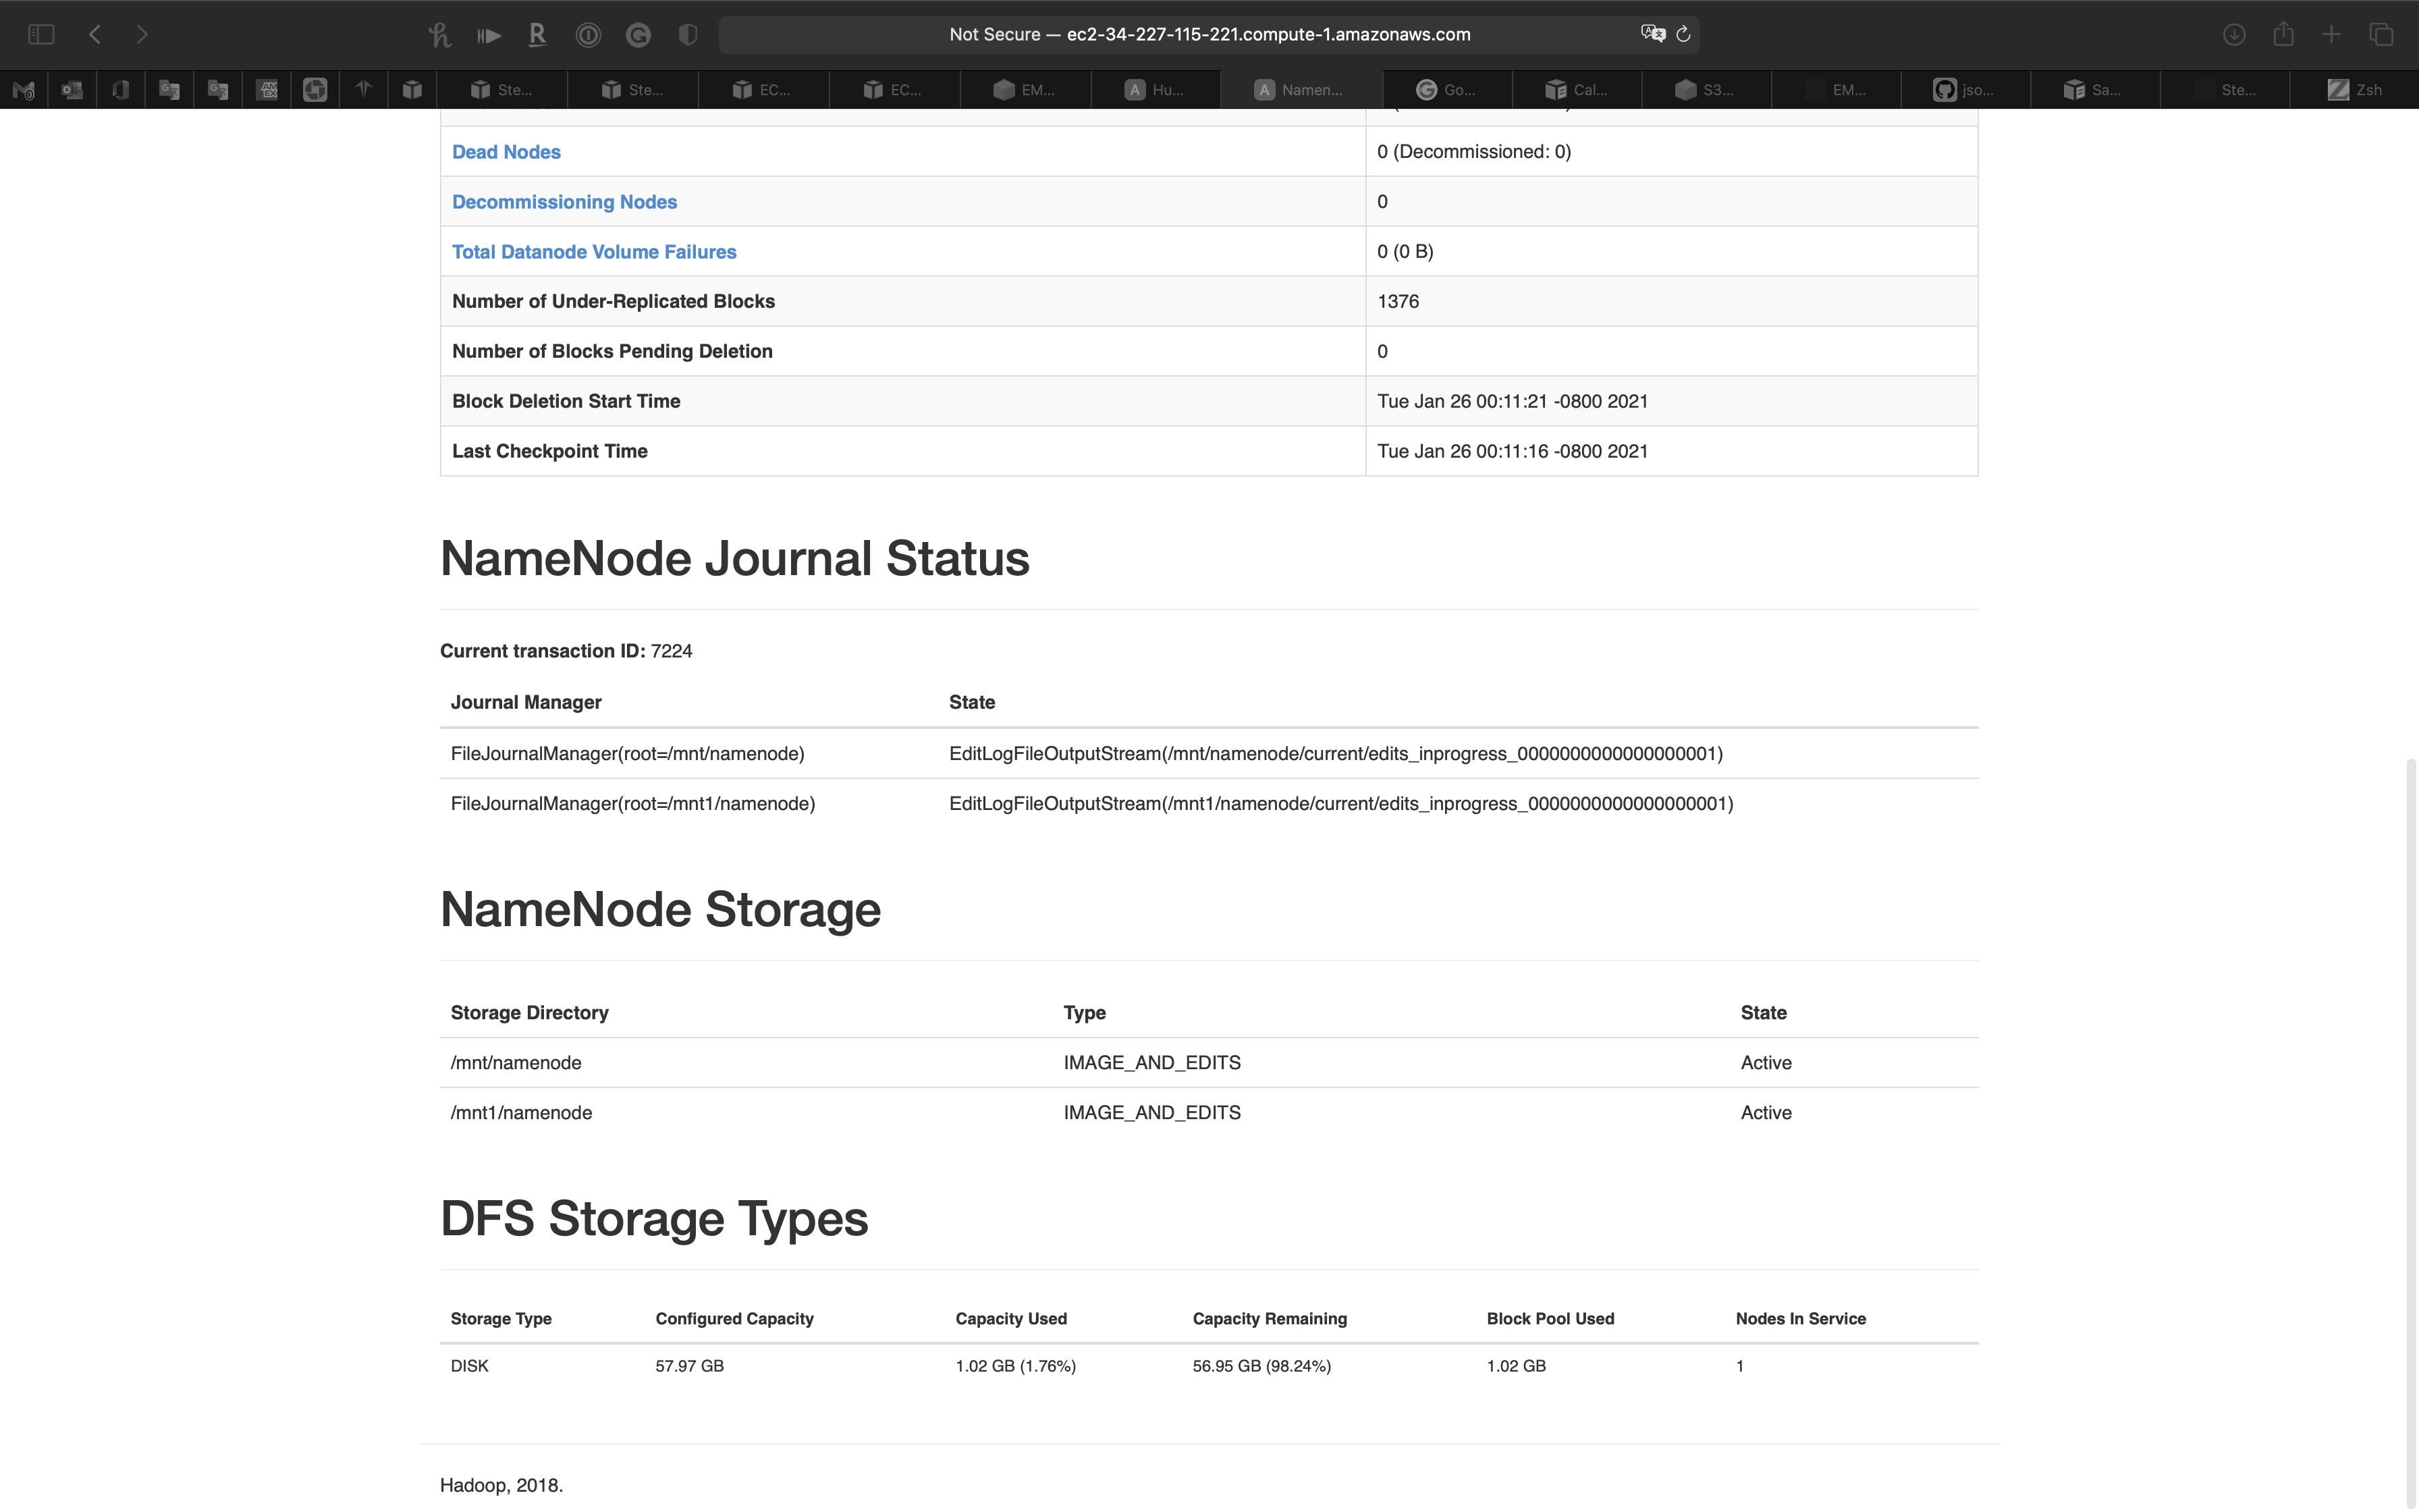Open the share menu
The width and height of the screenshot is (2419, 1512).
2283,34
